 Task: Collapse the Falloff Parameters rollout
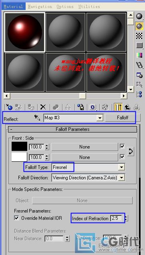72,129
